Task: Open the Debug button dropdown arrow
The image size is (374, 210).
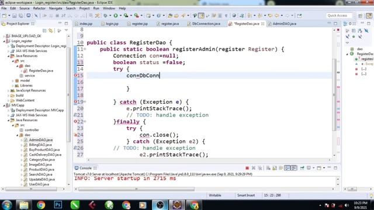Action: click(110, 16)
